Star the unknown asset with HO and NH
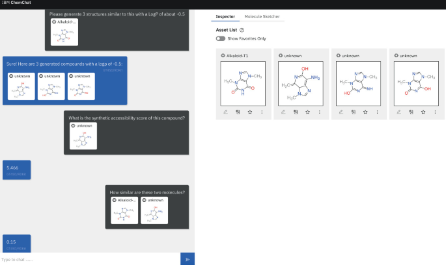 point(365,112)
